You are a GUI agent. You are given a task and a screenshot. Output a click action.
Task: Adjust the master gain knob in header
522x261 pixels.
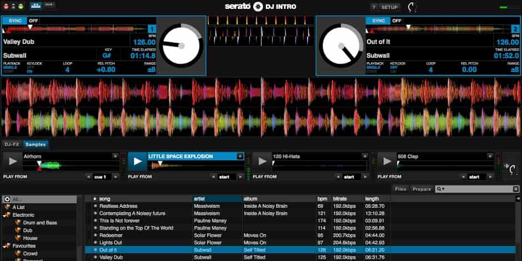click(x=412, y=7)
